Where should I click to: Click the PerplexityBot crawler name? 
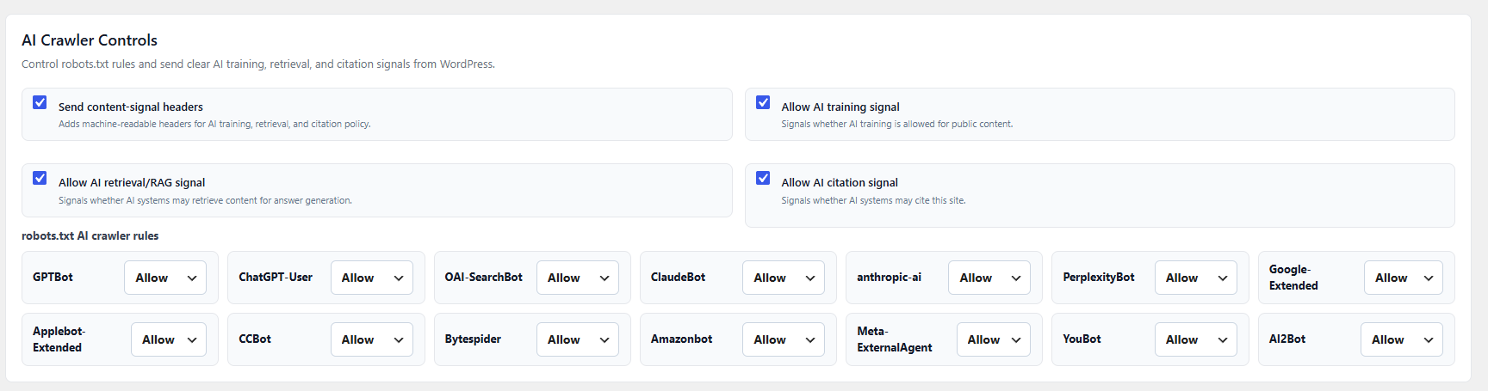coord(1099,277)
